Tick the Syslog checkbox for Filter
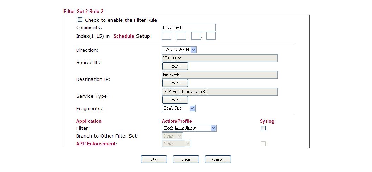Image resolution: width=372 pixels, height=172 pixels. [x=263, y=128]
